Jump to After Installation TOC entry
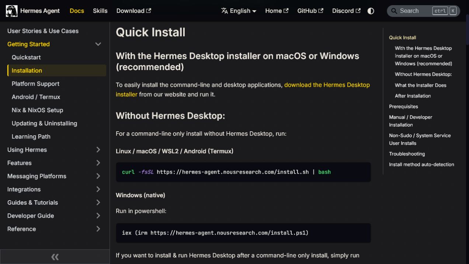 pos(413,96)
